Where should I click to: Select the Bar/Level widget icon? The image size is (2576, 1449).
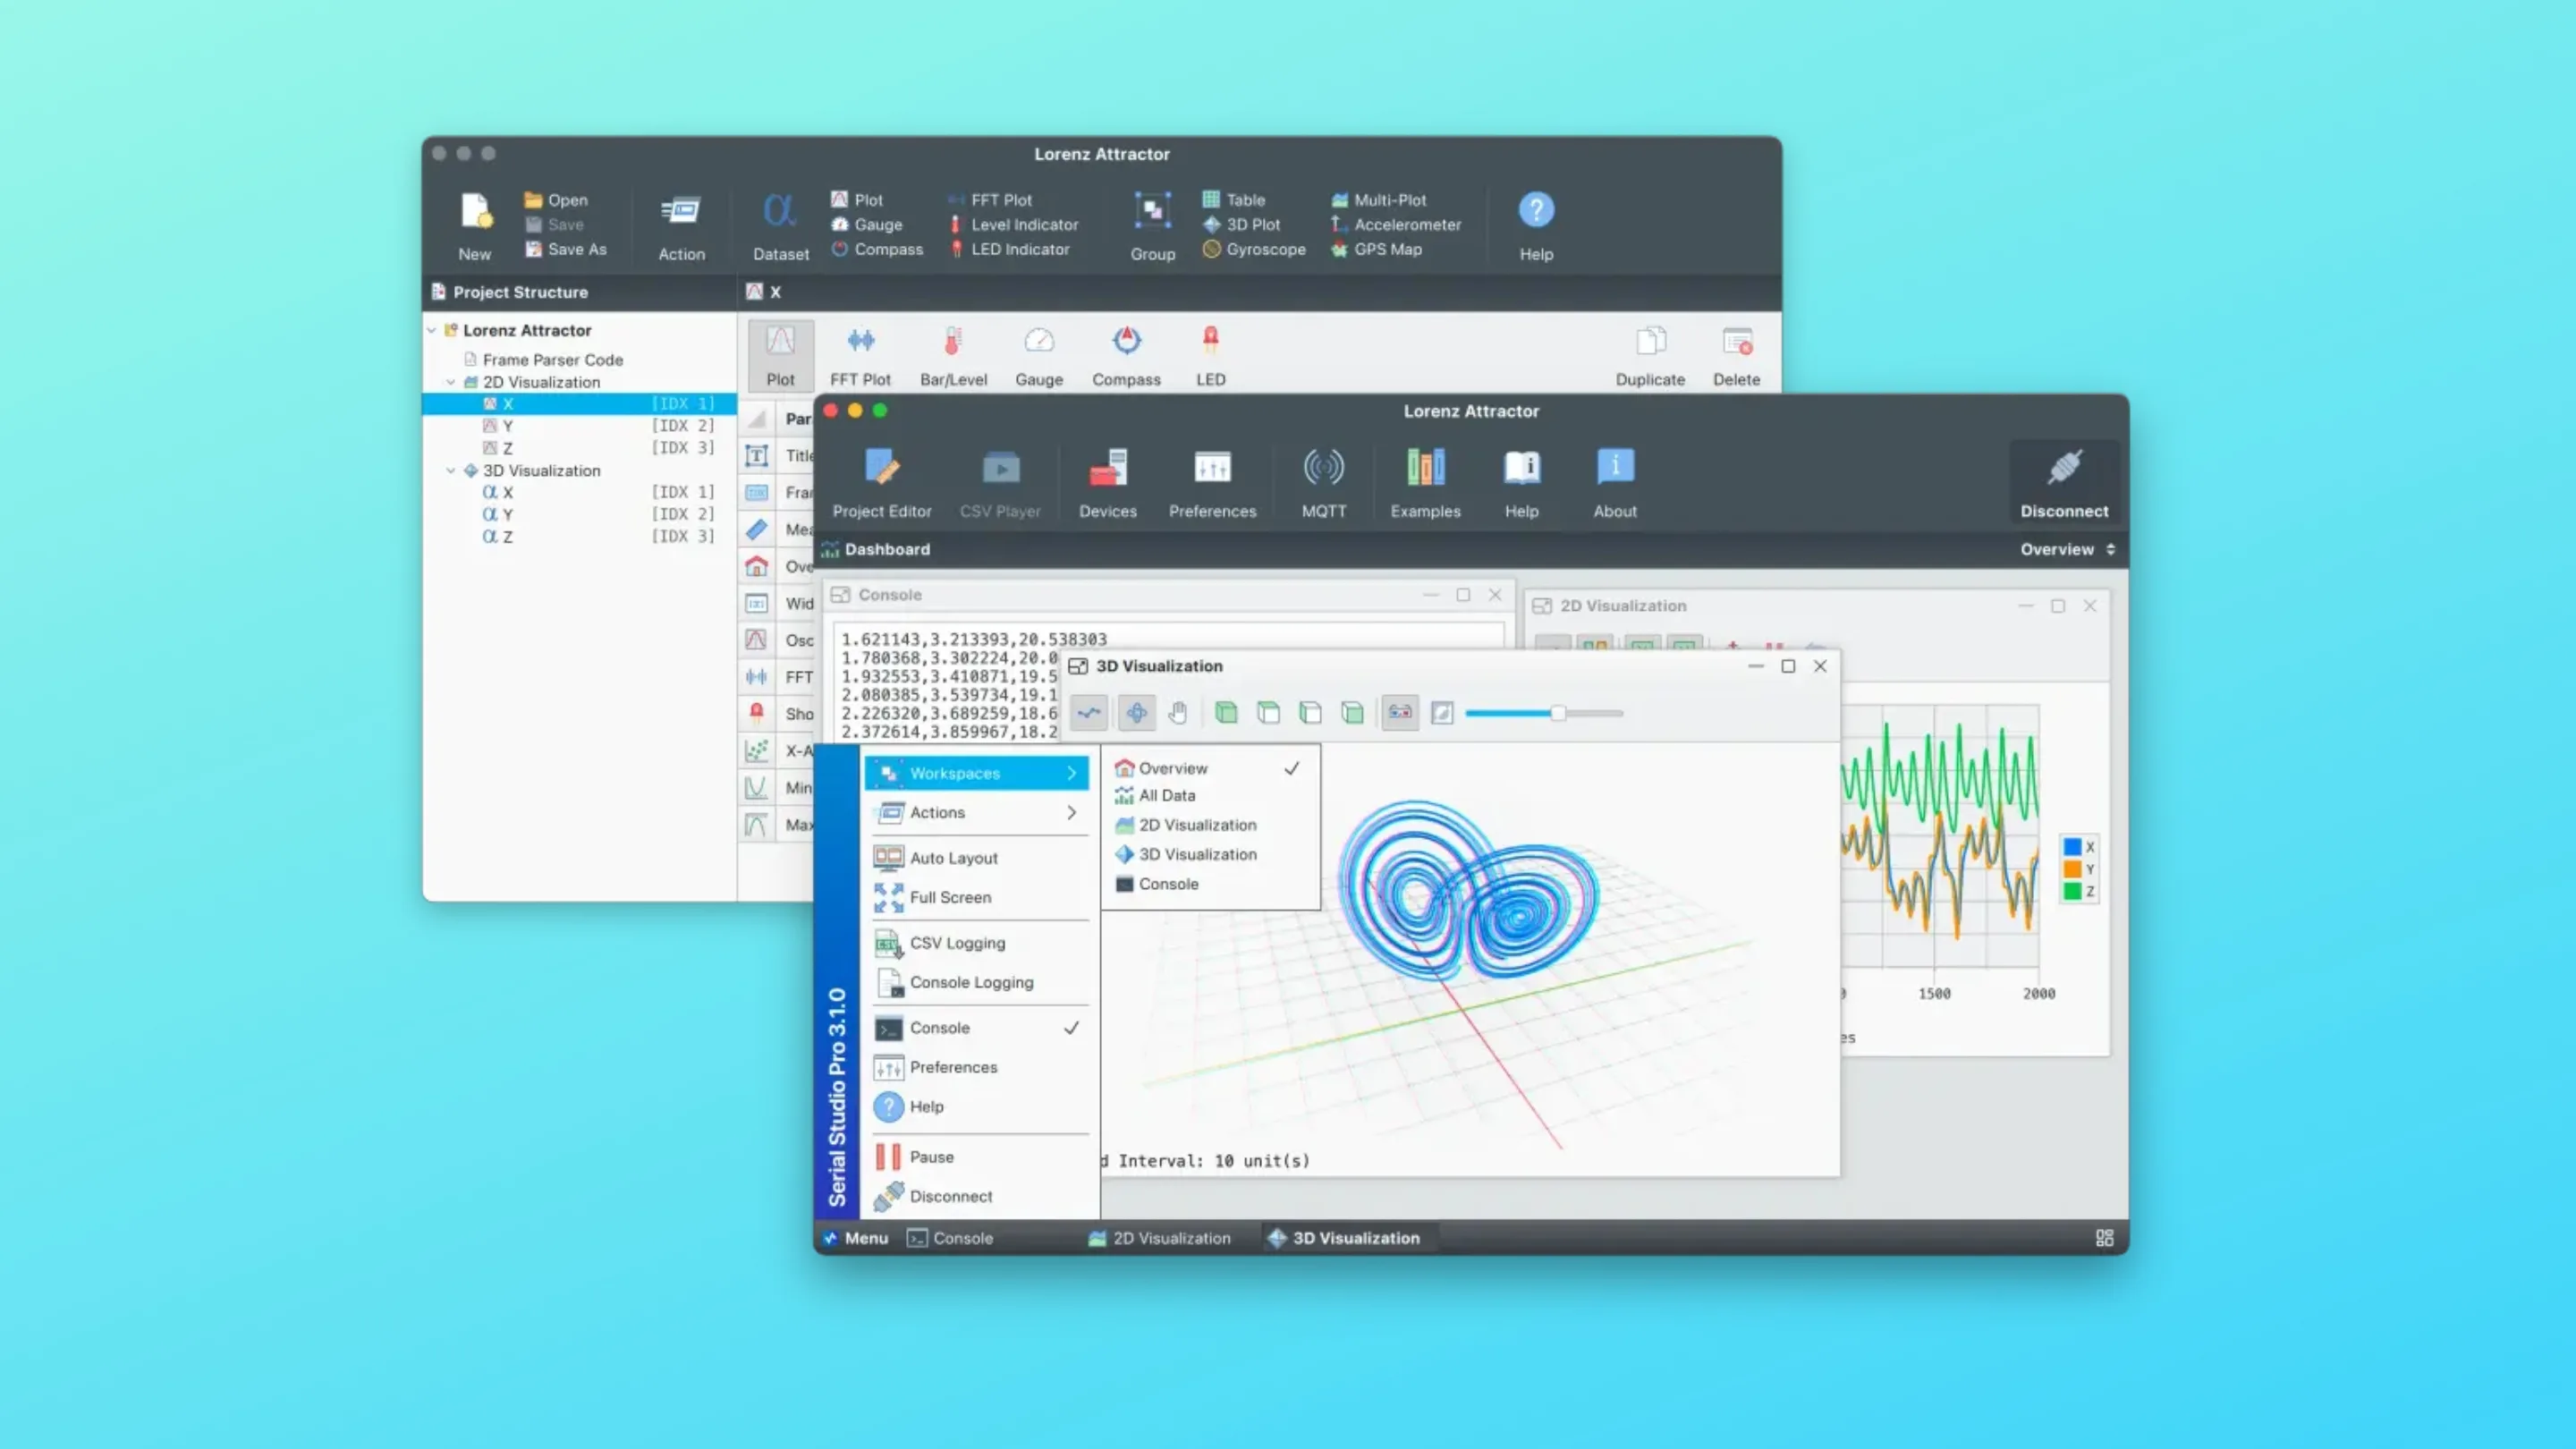[953, 356]
